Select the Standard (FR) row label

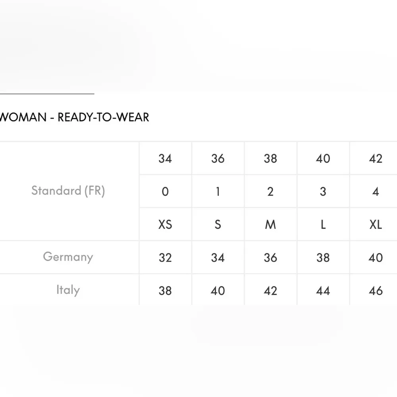coord(68,191)
